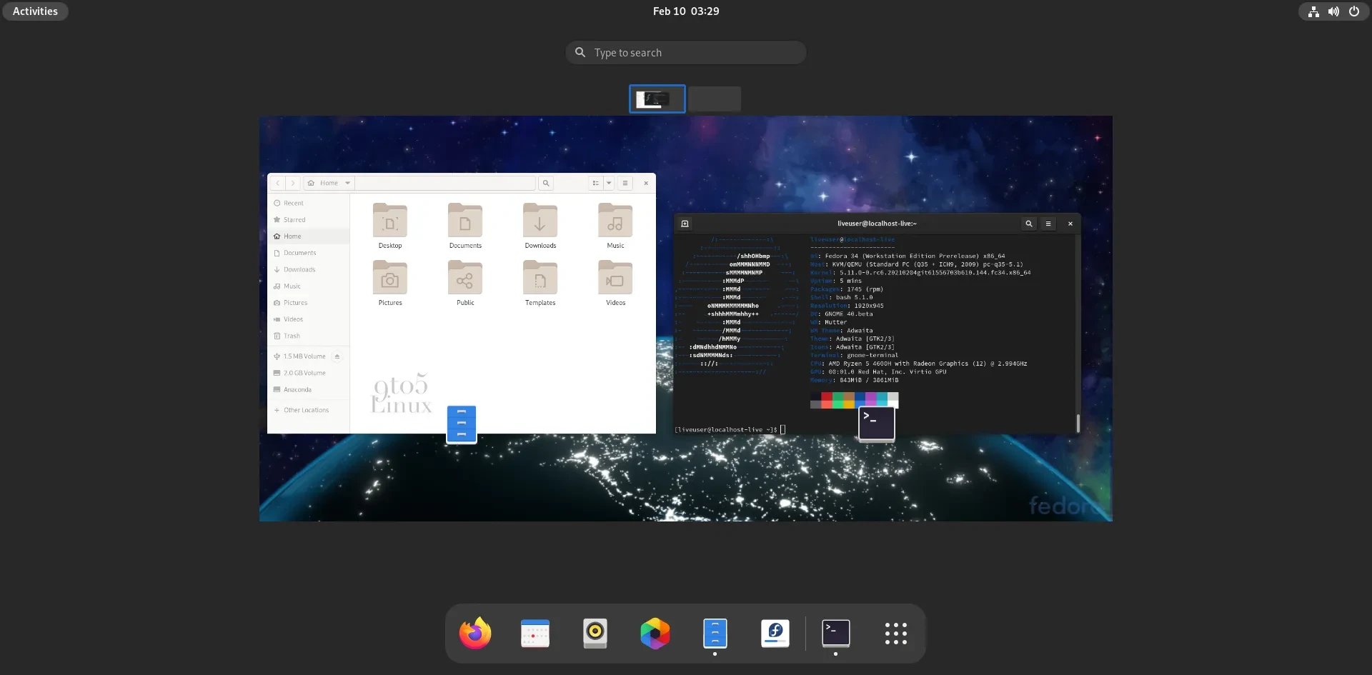This screenshot has height=675, width=1372.
Task: Launch Install to Hard Drive Fedora icon
Action: coord(775,634)
